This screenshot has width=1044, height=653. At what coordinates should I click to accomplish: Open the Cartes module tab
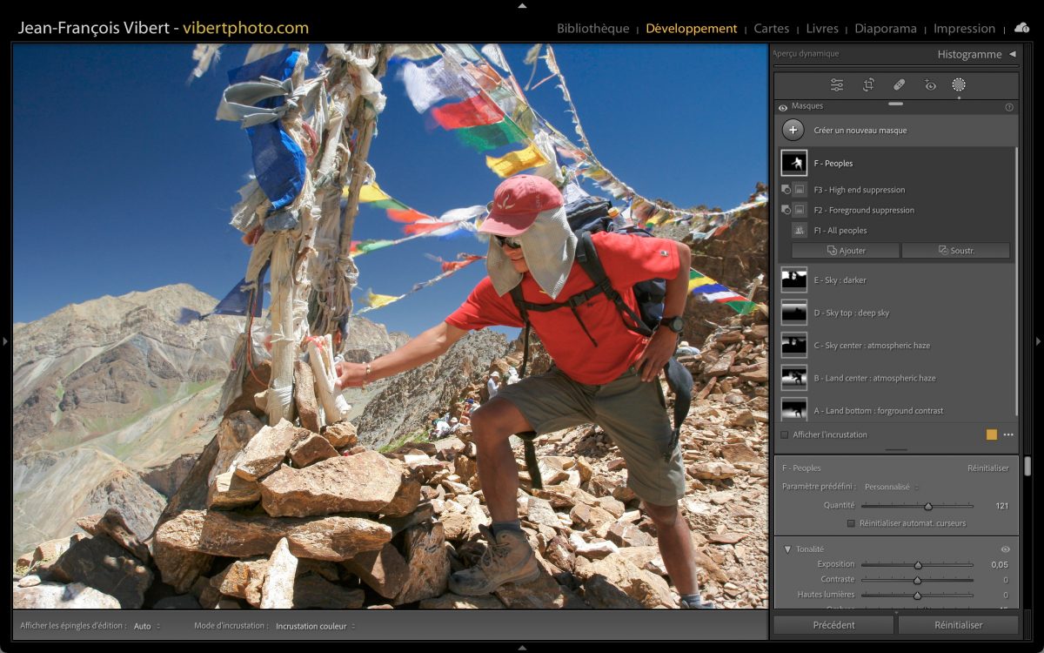pos(771,29)
